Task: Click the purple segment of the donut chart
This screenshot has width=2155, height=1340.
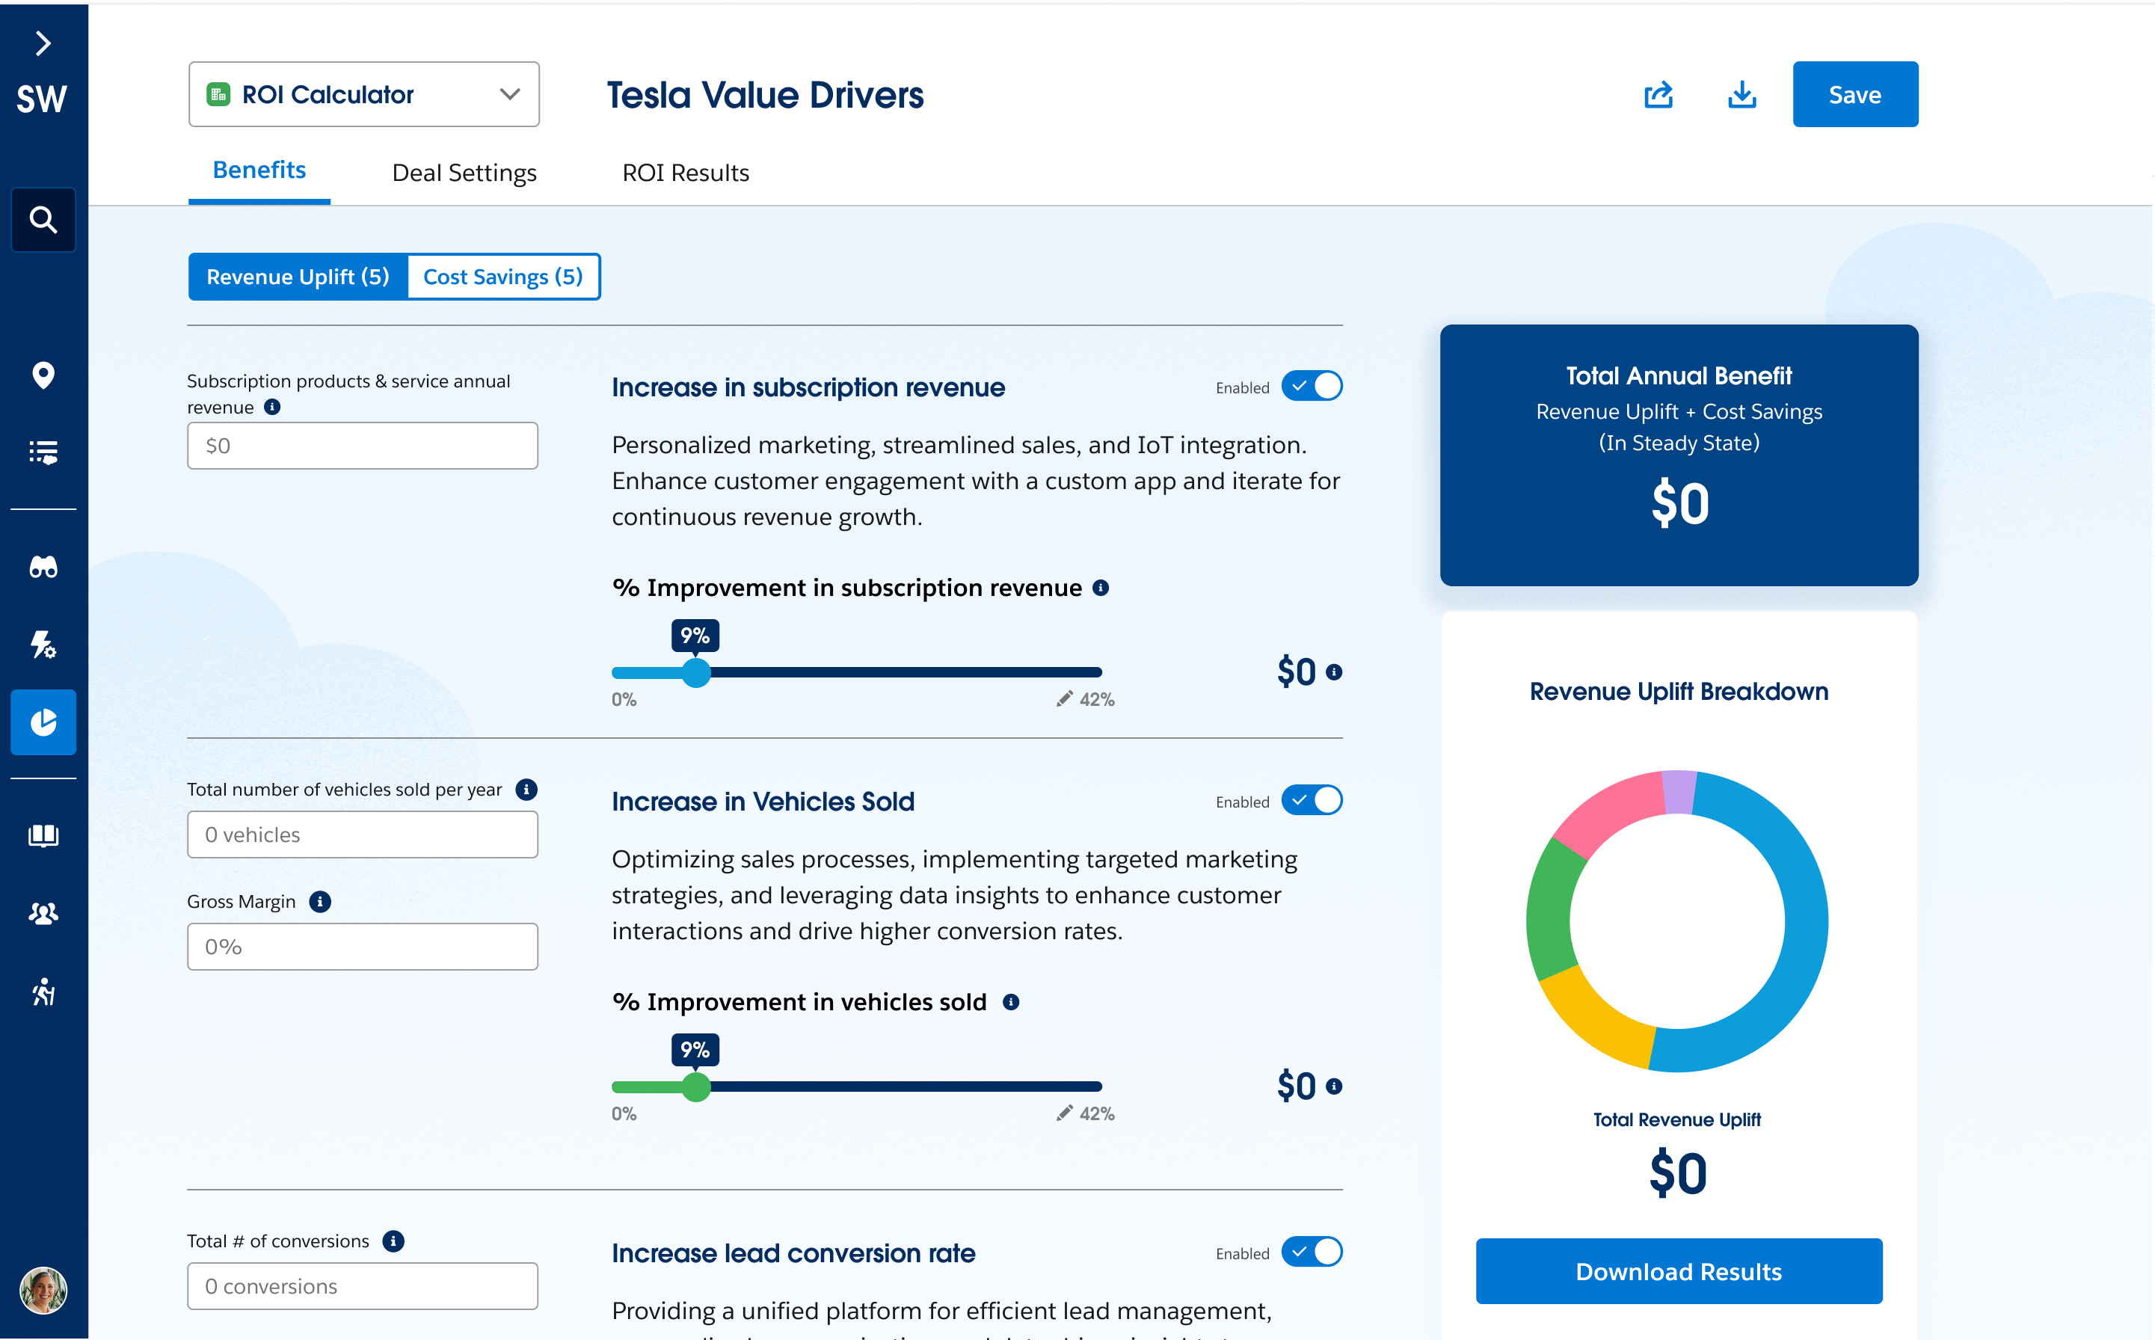Action: 1679,793
